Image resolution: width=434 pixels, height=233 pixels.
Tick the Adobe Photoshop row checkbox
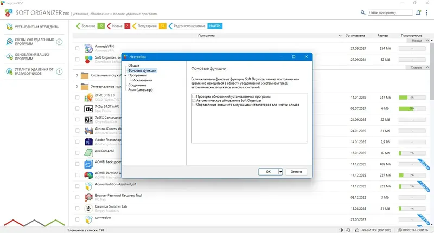pyautogui.click(x=77, y=142)
